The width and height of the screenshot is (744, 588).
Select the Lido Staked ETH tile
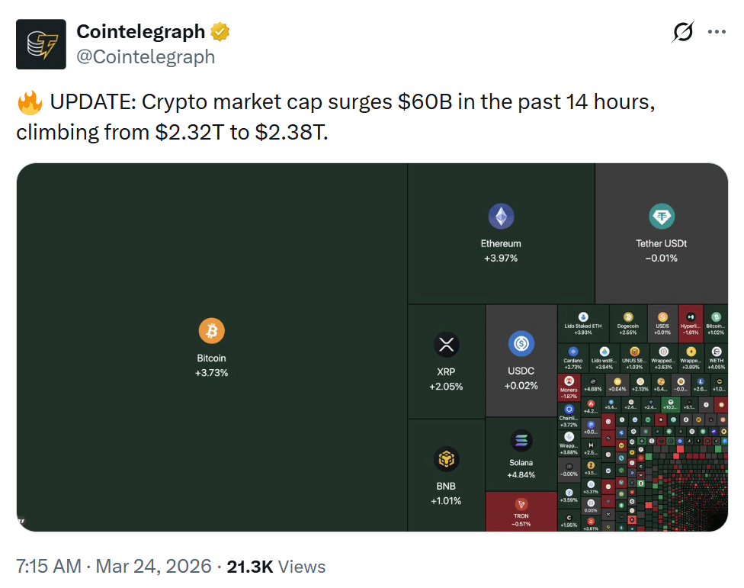pyautogui.click(x=584, y=322)
